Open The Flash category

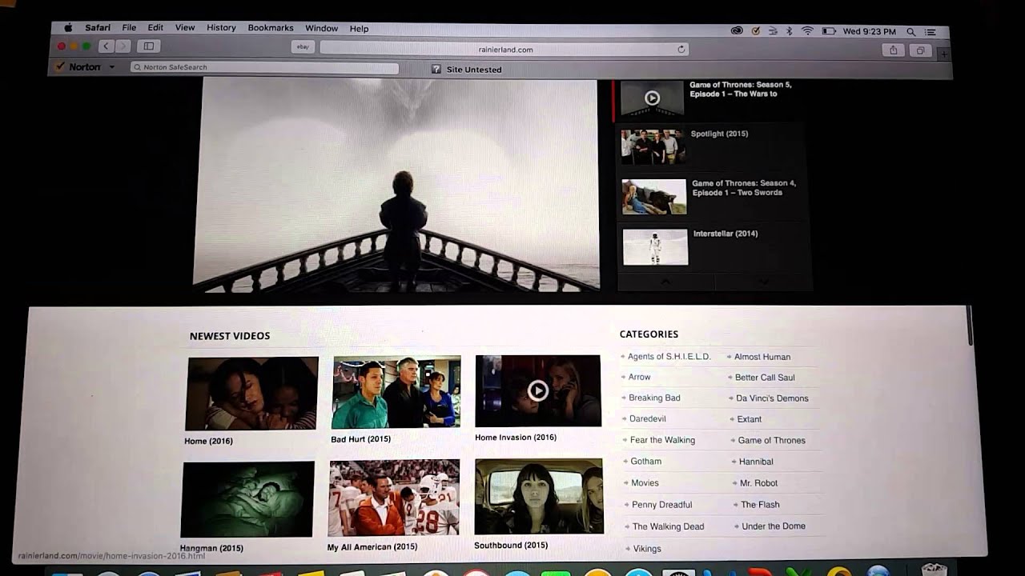coord(760,505)
